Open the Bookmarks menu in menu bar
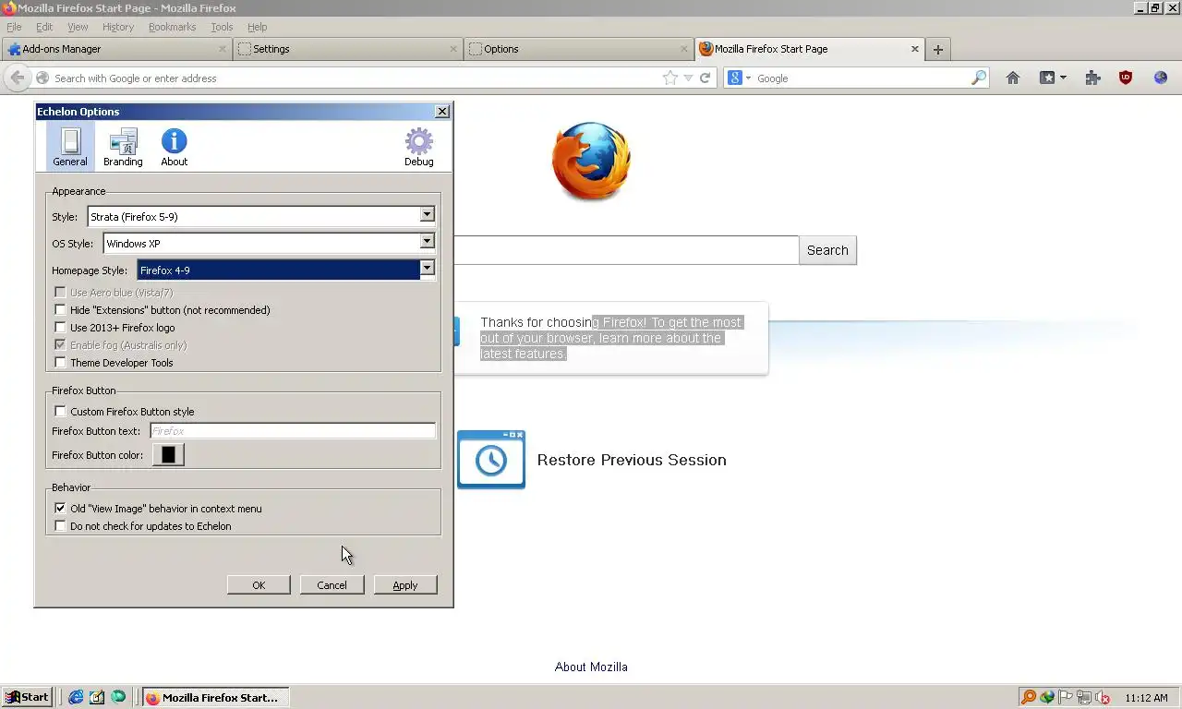This screenshot has height=709, width=1182. coord(173,27)
